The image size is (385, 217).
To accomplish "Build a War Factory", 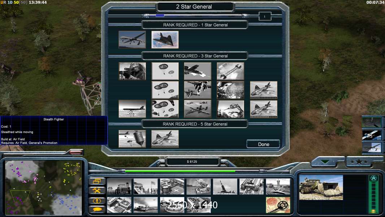I will point(252,187).
